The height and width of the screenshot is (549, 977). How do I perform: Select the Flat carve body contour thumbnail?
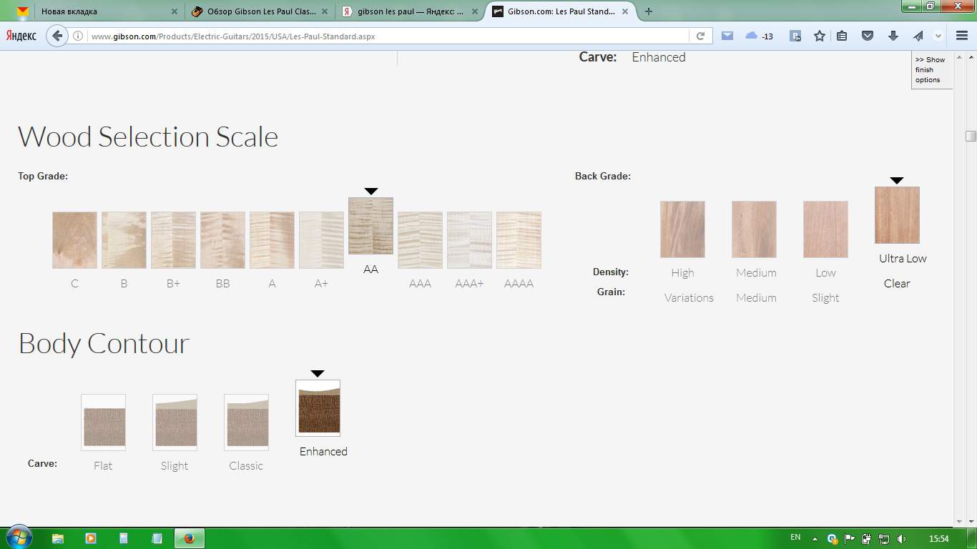pos(103,422)
